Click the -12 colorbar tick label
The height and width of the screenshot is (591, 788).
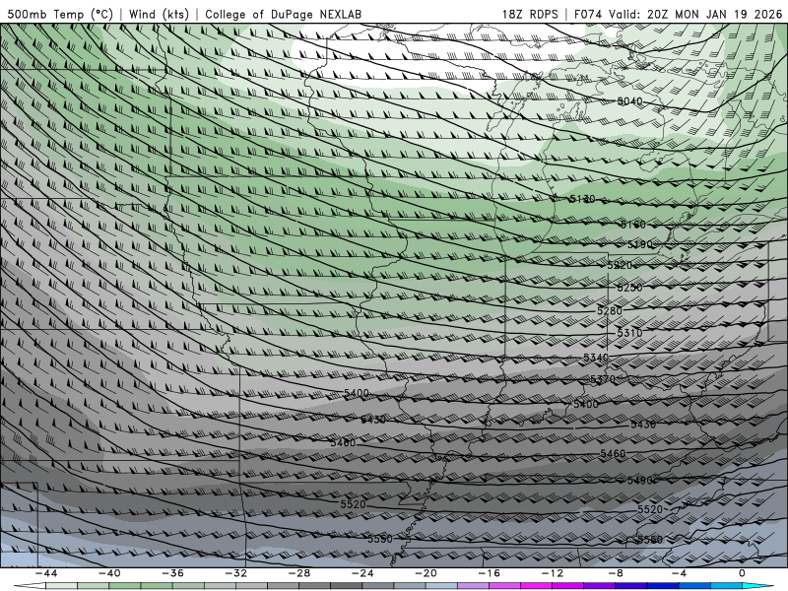tap(553, 573)
